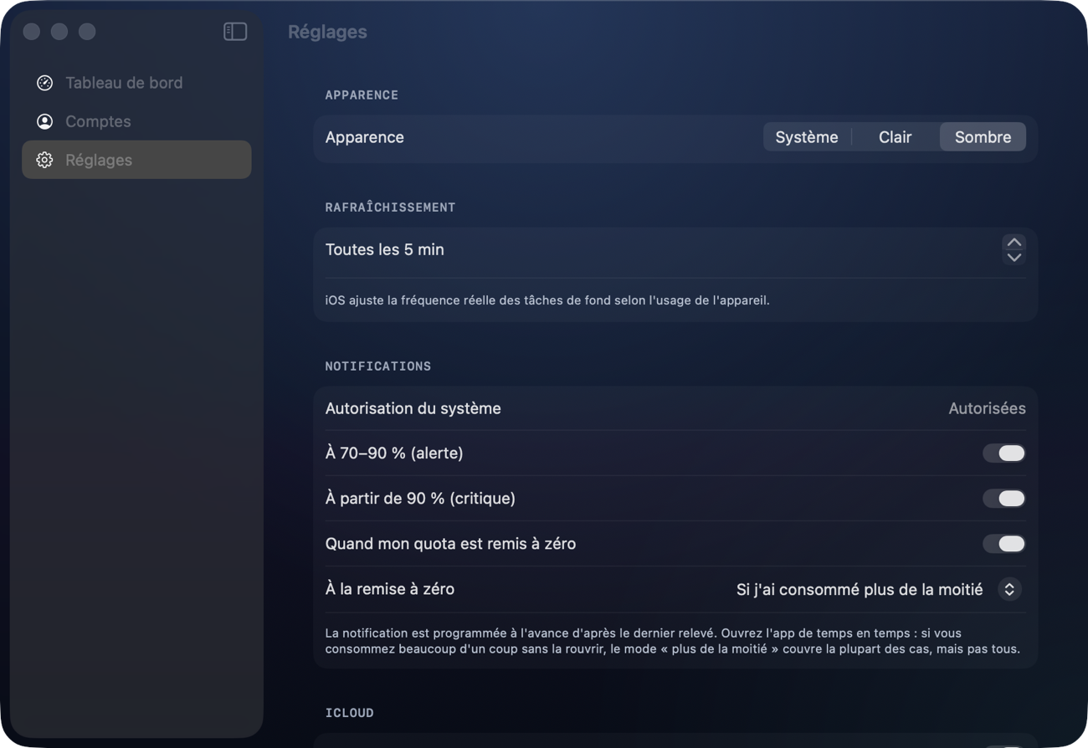Toggle the sidebar visibility icon

235,32
